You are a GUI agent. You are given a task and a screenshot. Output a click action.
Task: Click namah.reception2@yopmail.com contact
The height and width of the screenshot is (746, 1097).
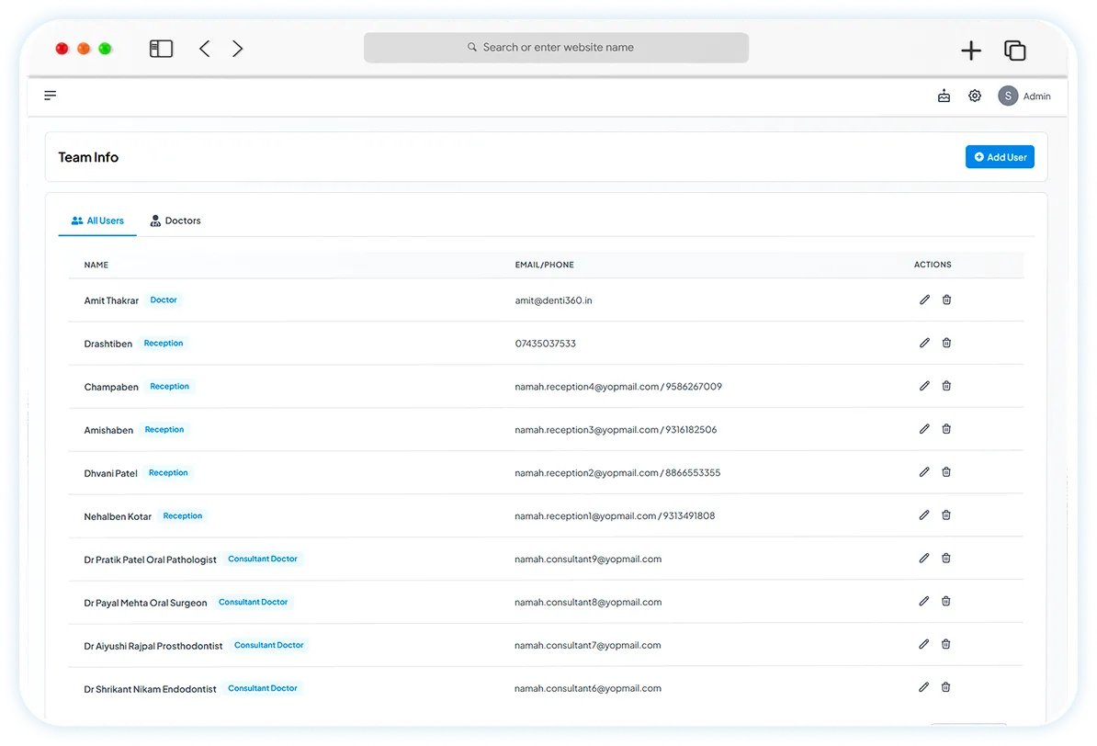(x=617, y=473)
